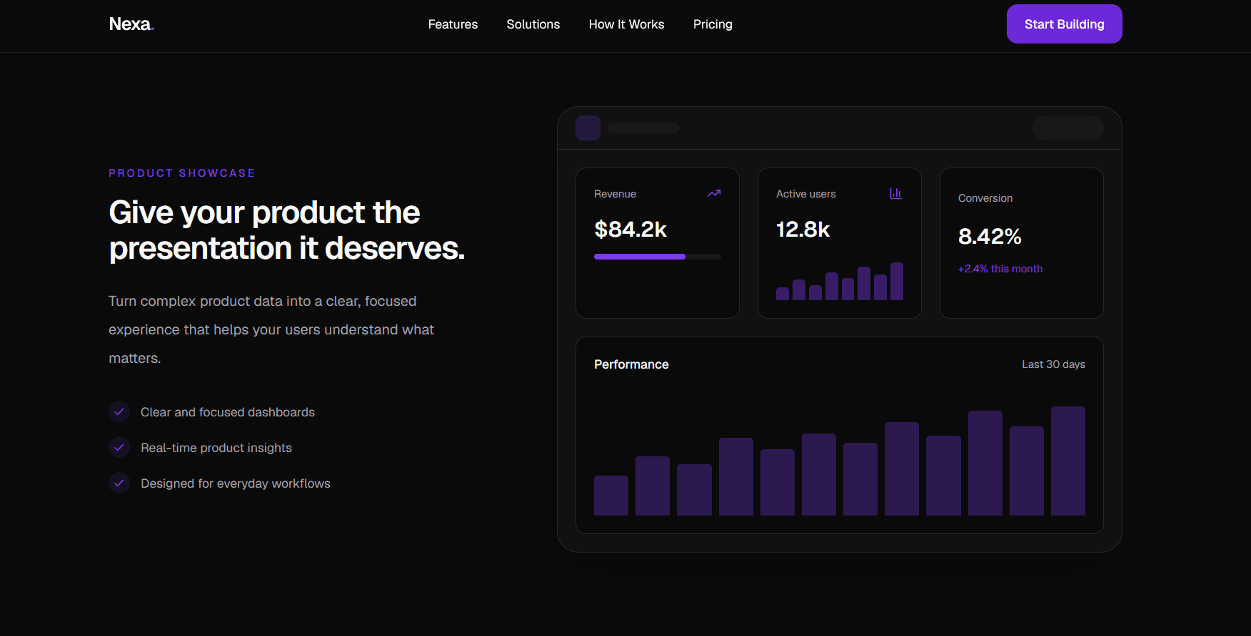Click the purple app icon in dashboard header

588,128
